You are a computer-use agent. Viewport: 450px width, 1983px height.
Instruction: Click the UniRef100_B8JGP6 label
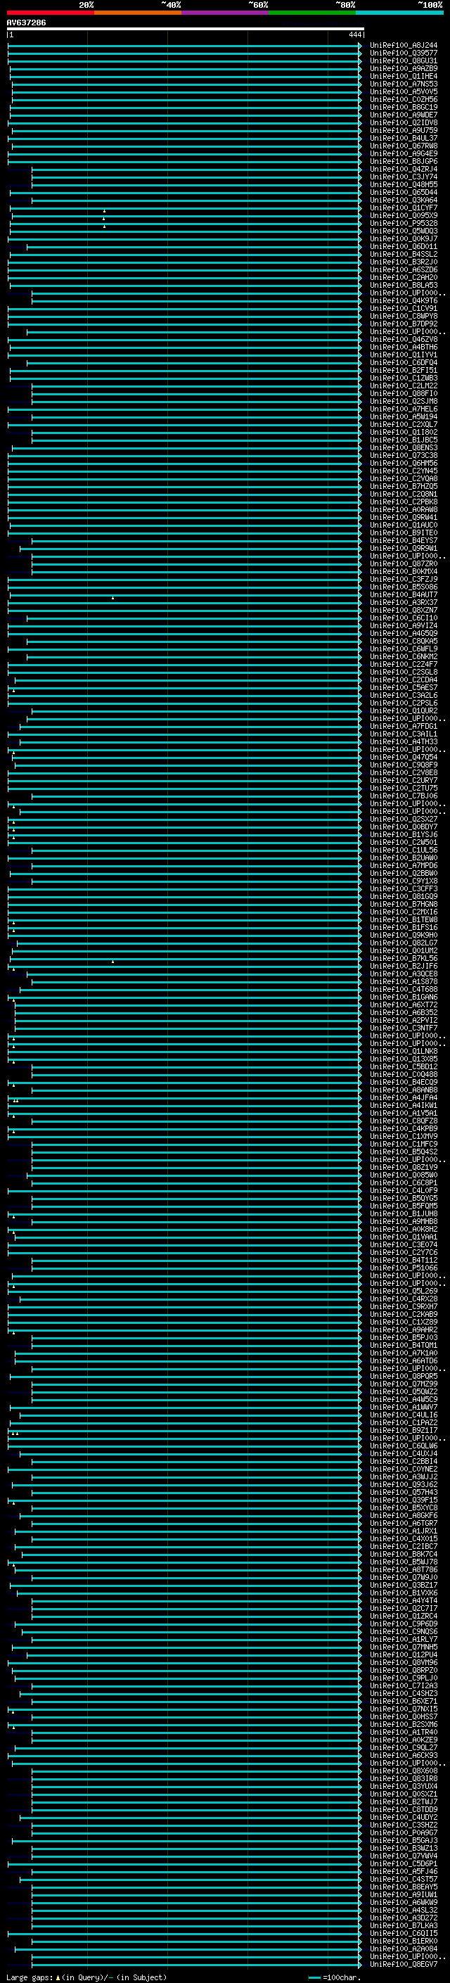[x=404, y=162]
